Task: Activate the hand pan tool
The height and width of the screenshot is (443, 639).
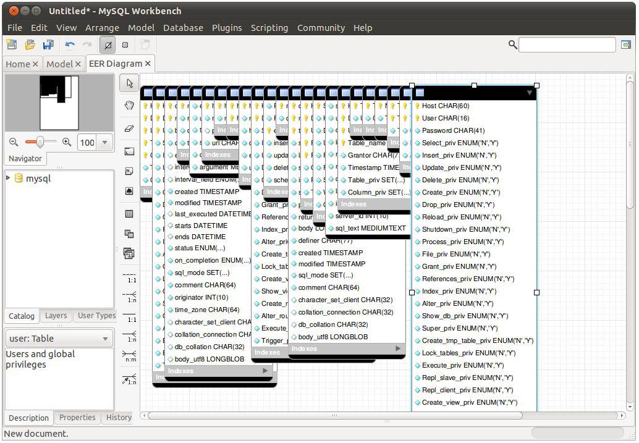Action: point(129,104)
